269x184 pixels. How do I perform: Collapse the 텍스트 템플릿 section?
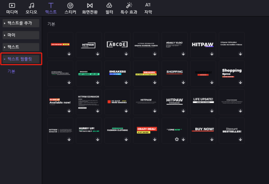(21, 59)
